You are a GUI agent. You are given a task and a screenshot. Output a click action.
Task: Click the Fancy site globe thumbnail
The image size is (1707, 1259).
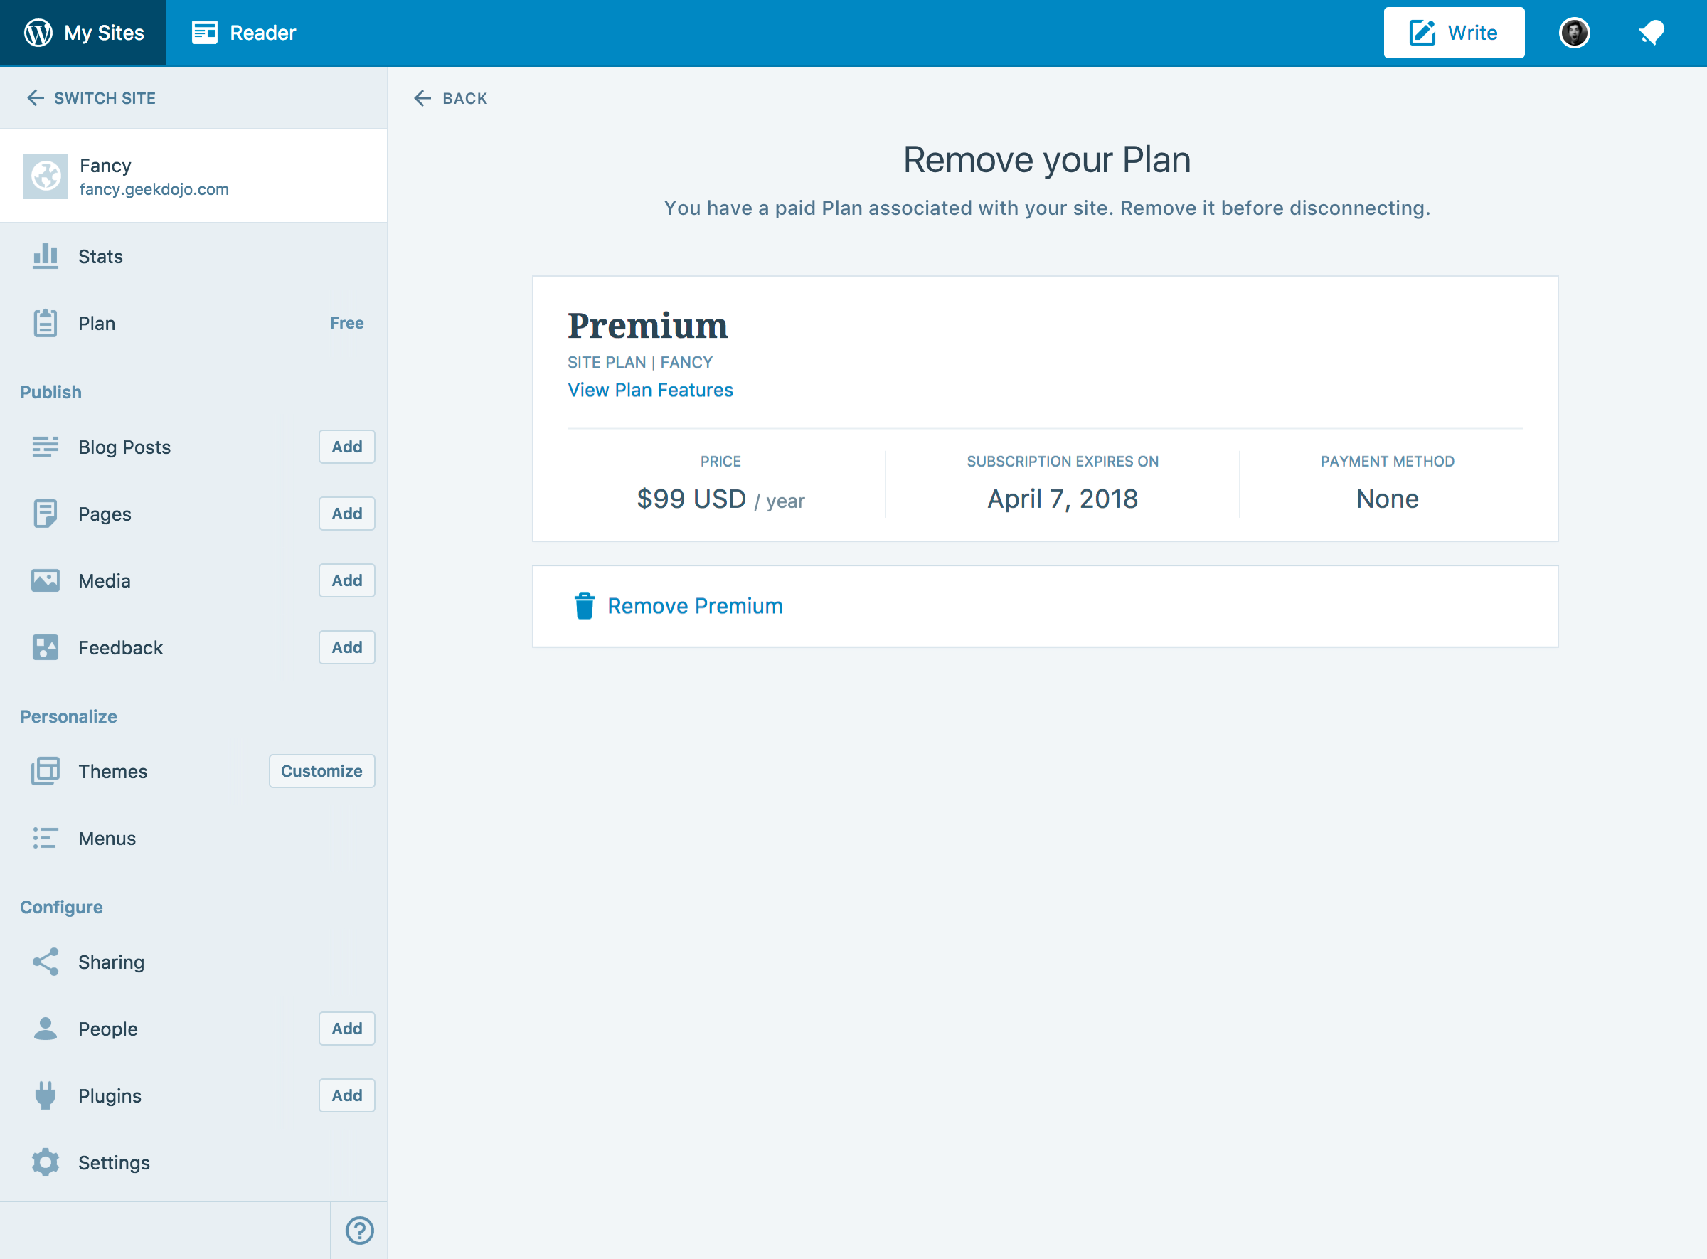point(45,176)
